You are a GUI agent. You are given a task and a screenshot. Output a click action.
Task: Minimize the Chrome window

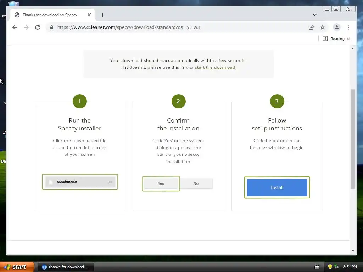pyautogui.click(x=327, y=9)
